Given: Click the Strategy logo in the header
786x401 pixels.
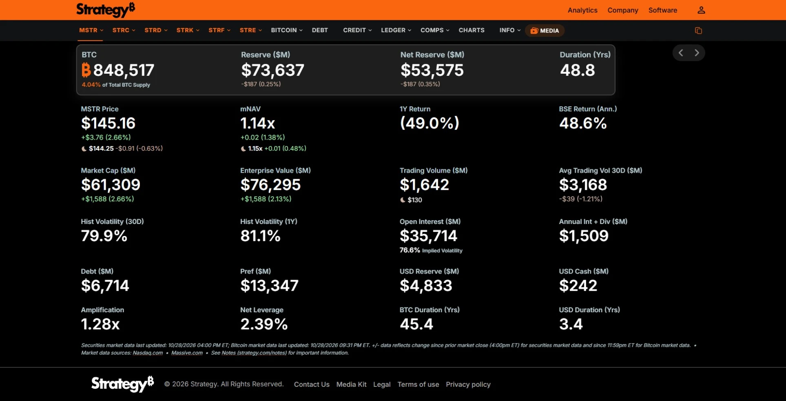Looking at the screenshot, I should pos(106,10).
